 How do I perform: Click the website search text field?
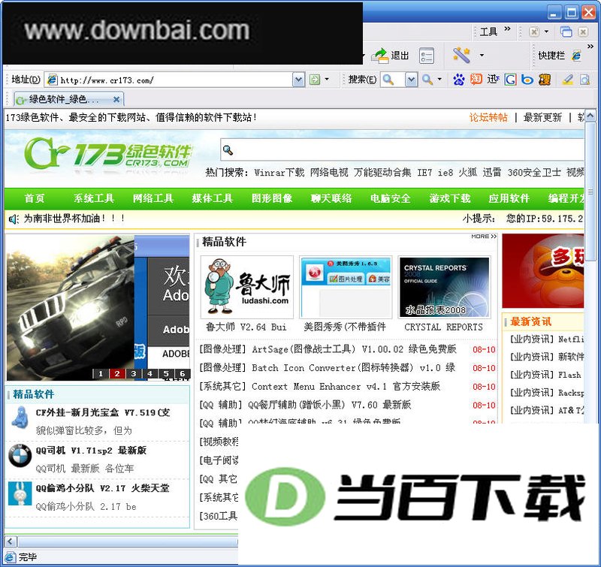pyautogui.click(x=403, y=150)
